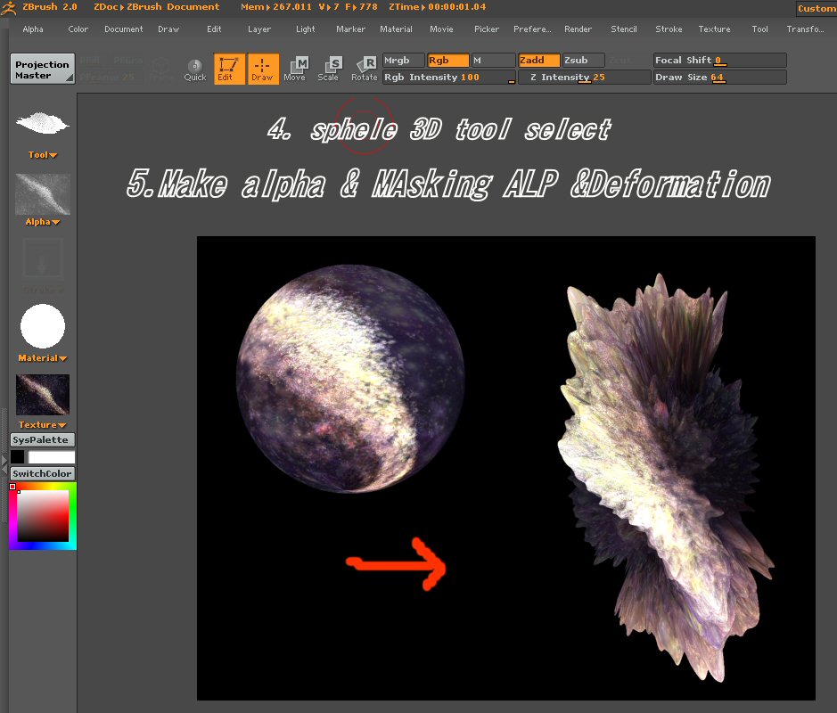Adjust the Draw Size slider
Viewport: 837px width, 713px height.
coord(719,78)
